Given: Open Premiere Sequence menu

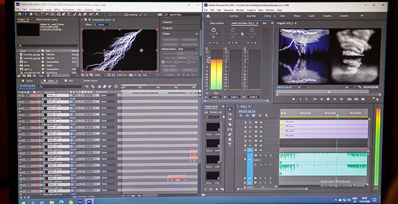Looking at the screenshot, I should click(229, 10).
